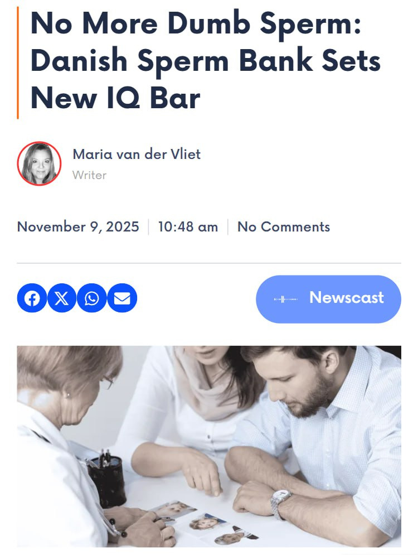Click the Newscast waveform icon
418x555 pixels.
point(286,300)
